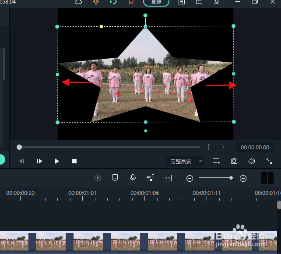Screen dimensions: 281x254
Task: Step back one frame
Action: pos(22,161)
